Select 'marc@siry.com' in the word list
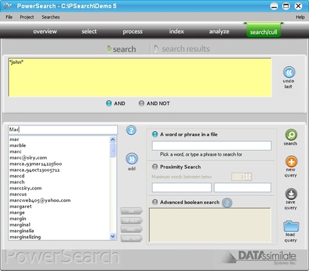This screenshot has width=309, height=271. click(28, 157)
